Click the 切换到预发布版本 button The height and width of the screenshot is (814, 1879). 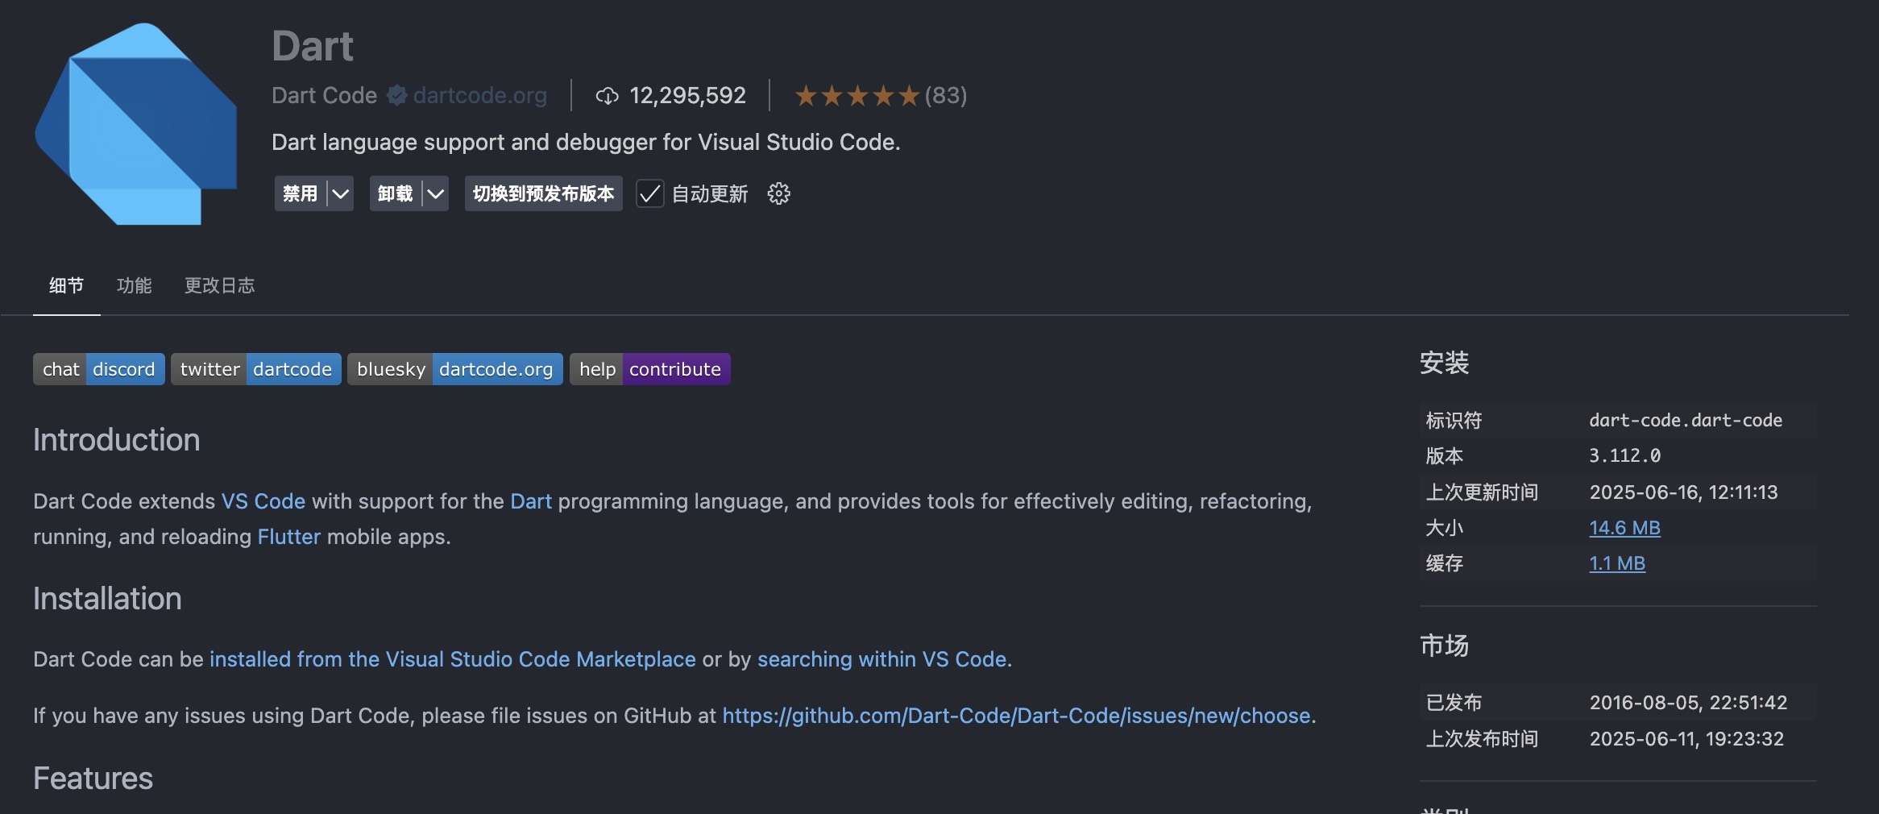[x=543, y=194]
